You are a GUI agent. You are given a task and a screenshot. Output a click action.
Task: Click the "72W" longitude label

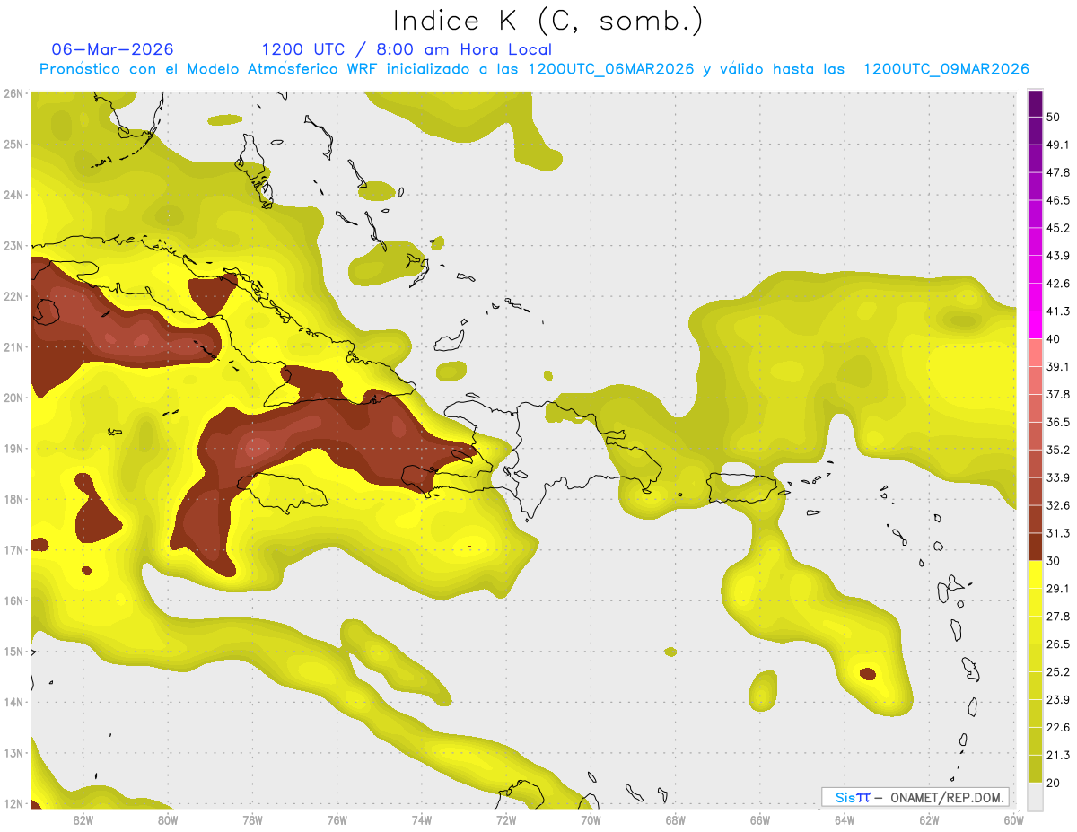pos(506,820)
